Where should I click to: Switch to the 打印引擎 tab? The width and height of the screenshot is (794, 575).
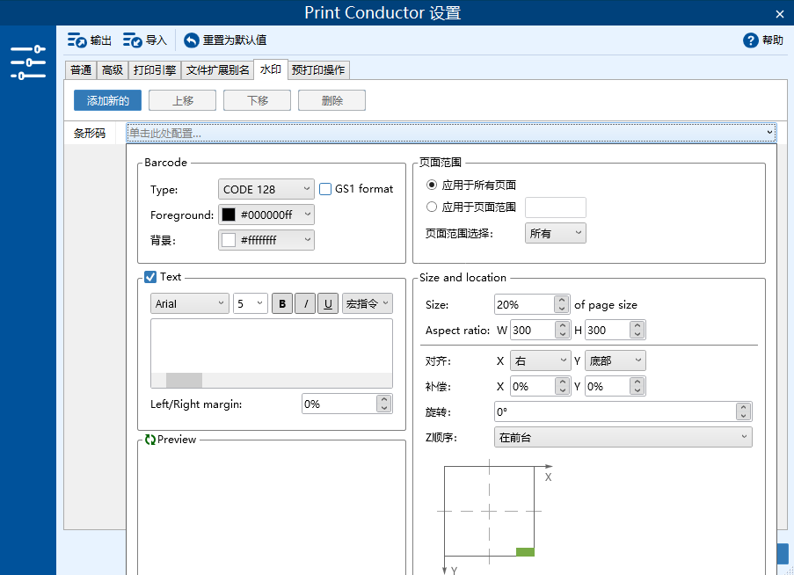154,70
